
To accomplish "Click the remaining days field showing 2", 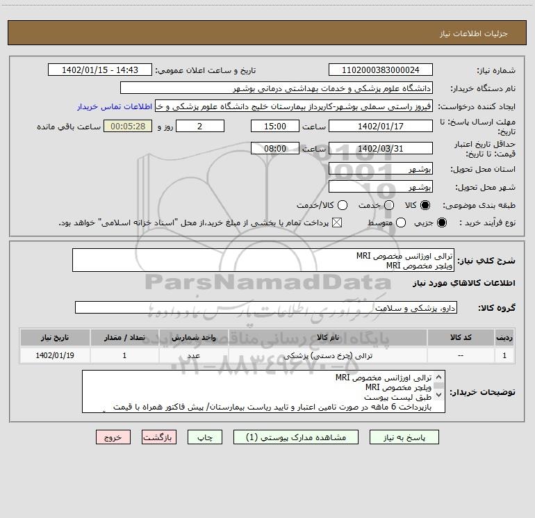I will [x=200, y=126].
